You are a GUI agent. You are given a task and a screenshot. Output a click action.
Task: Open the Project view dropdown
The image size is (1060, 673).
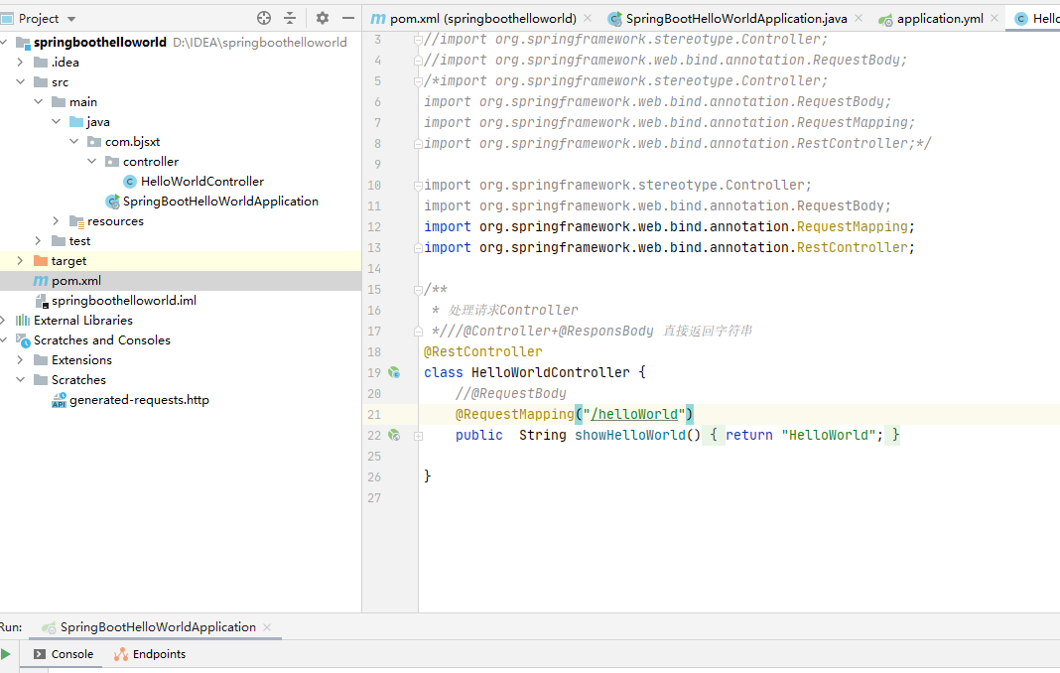tap(71, 19)
